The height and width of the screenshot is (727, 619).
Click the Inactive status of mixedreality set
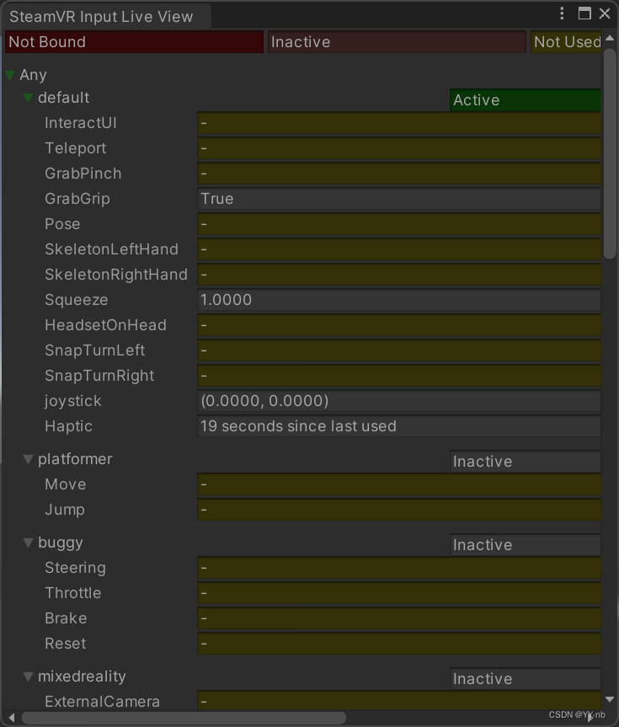[525, 679]
